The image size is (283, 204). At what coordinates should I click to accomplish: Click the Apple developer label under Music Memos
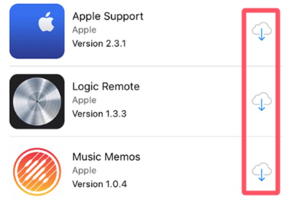(84, 171)
